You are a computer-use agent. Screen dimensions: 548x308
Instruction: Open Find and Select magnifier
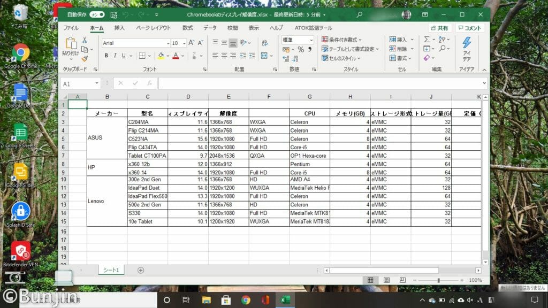(x=443, y=49)
